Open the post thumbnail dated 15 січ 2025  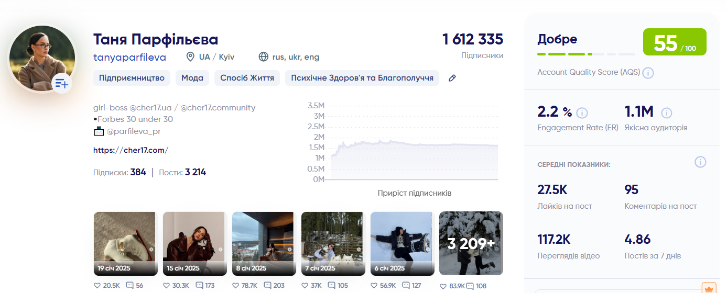[194, 243]
